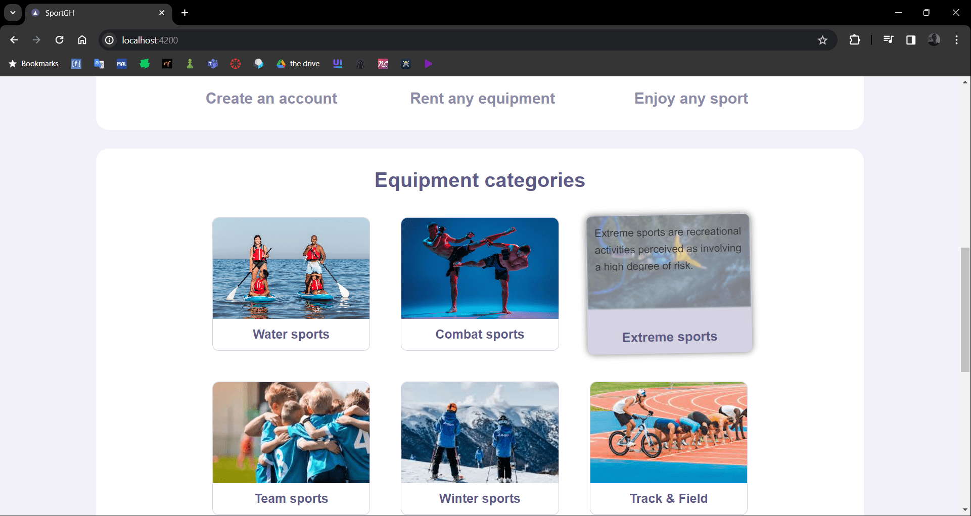Open the drive bookmark
The height and width of the screenshot is (516, 971).
[298, 64]
